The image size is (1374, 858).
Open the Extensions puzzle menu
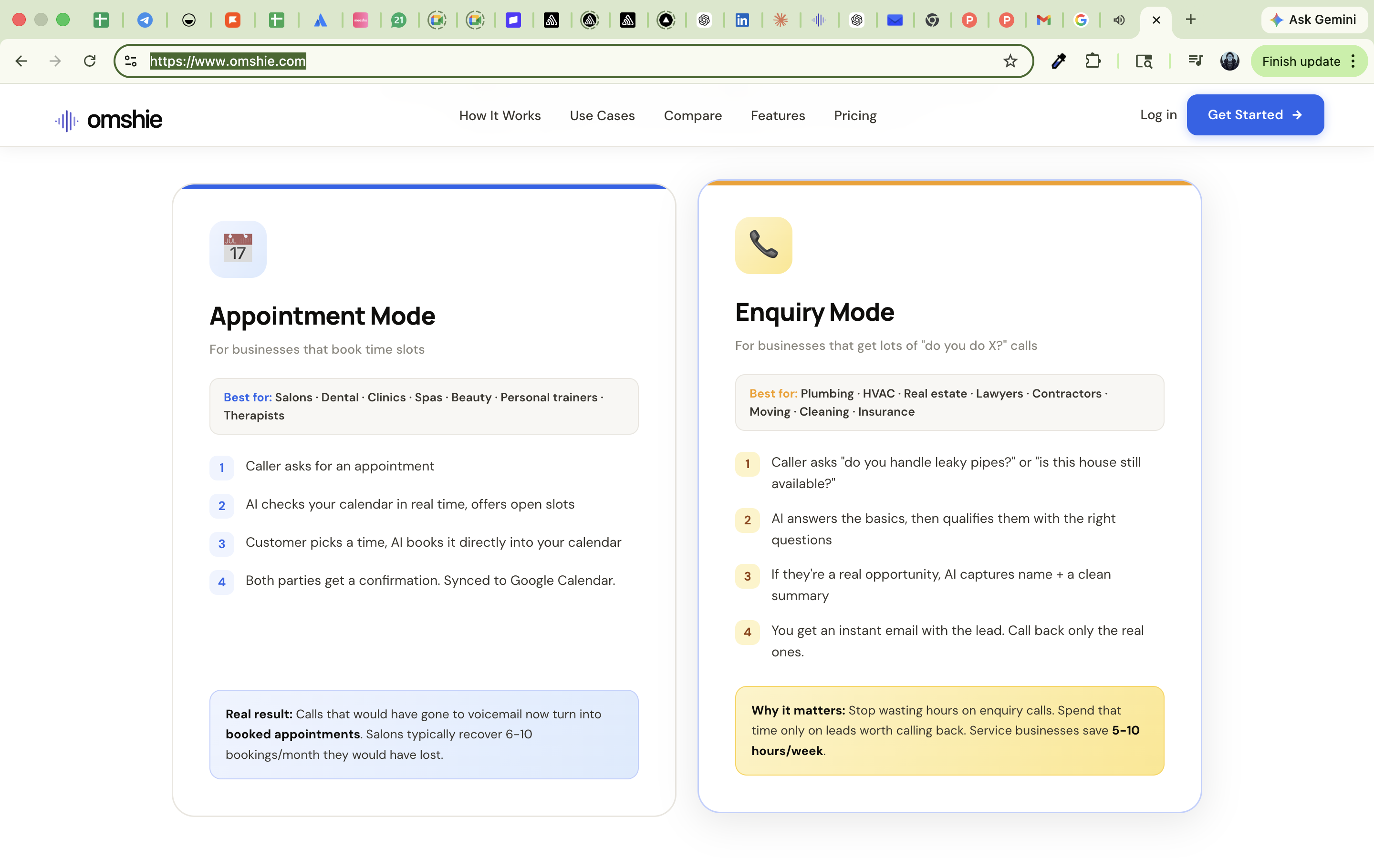tap(1093, 61)
